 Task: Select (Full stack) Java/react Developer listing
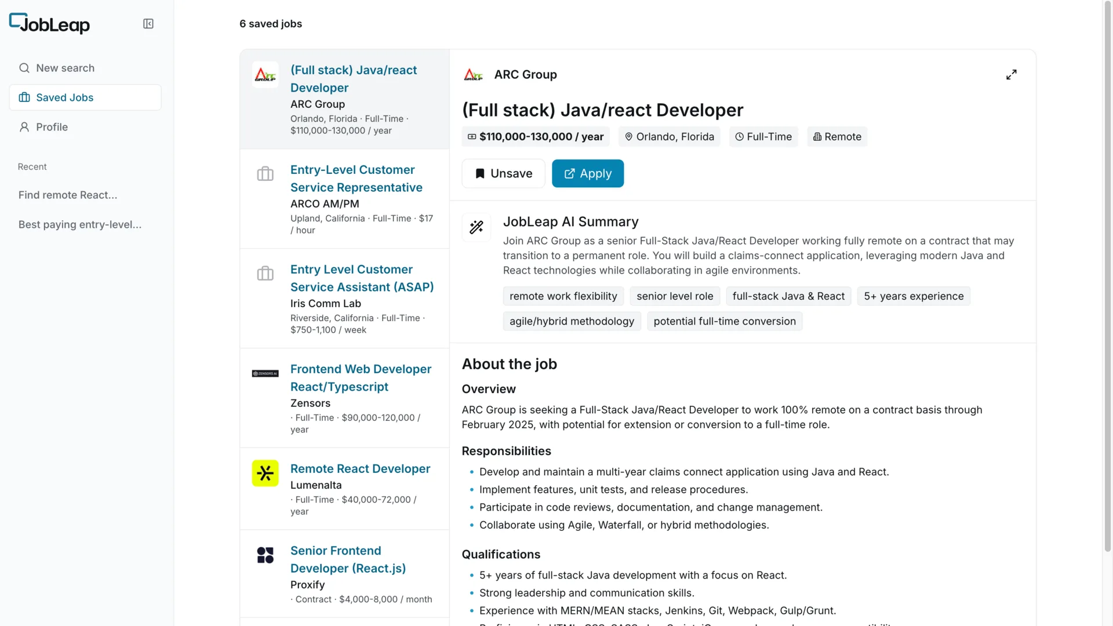coord(354,79)
